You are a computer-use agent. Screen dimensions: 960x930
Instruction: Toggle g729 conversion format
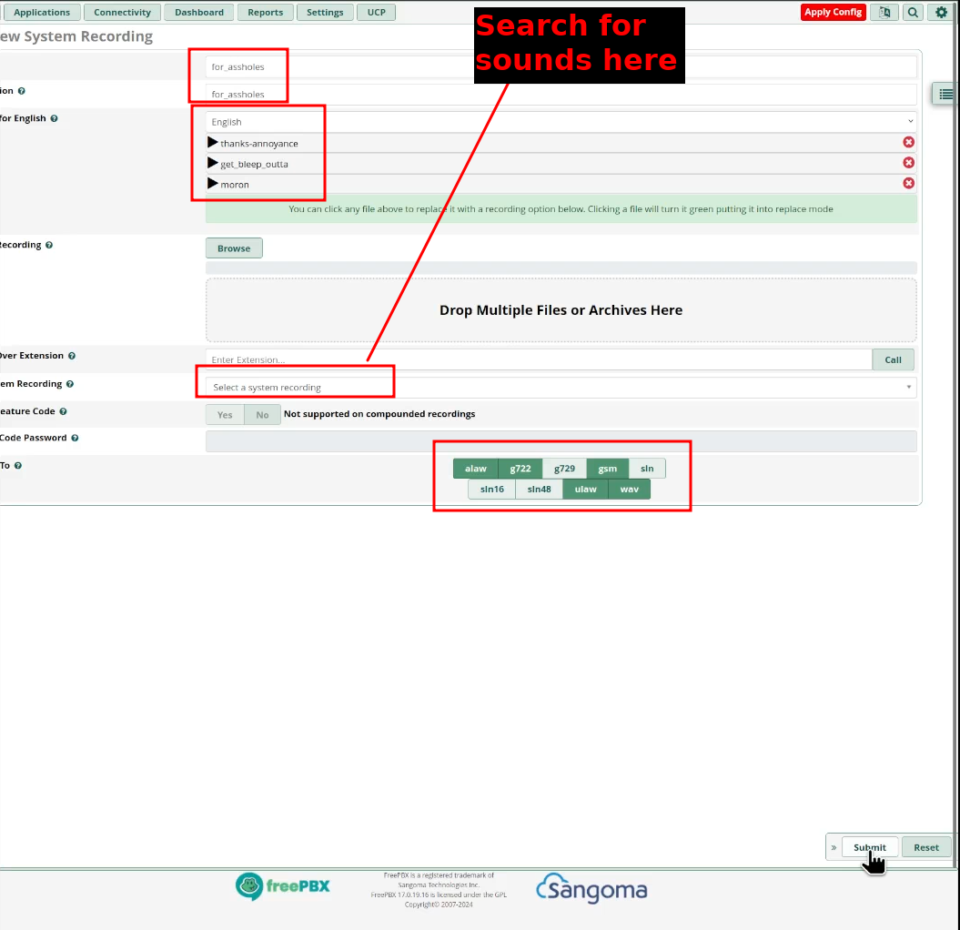[x=564, y=469]
